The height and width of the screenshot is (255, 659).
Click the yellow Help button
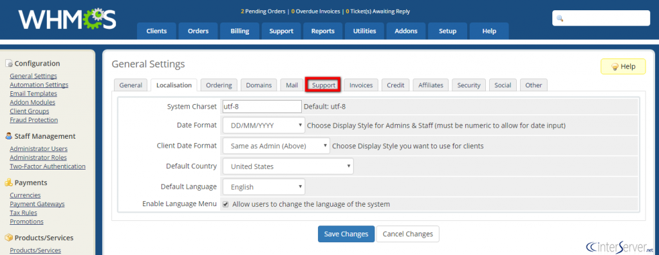pyautogui.click(x=623, y=66)
